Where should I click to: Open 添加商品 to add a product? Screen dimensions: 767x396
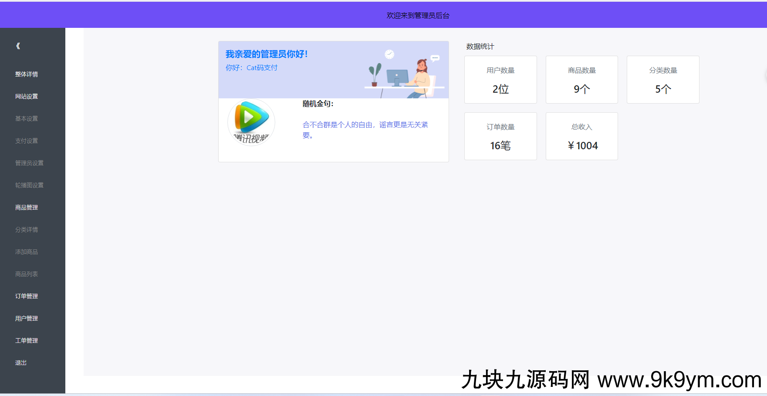pyautogui.click(x=26, y=252)
